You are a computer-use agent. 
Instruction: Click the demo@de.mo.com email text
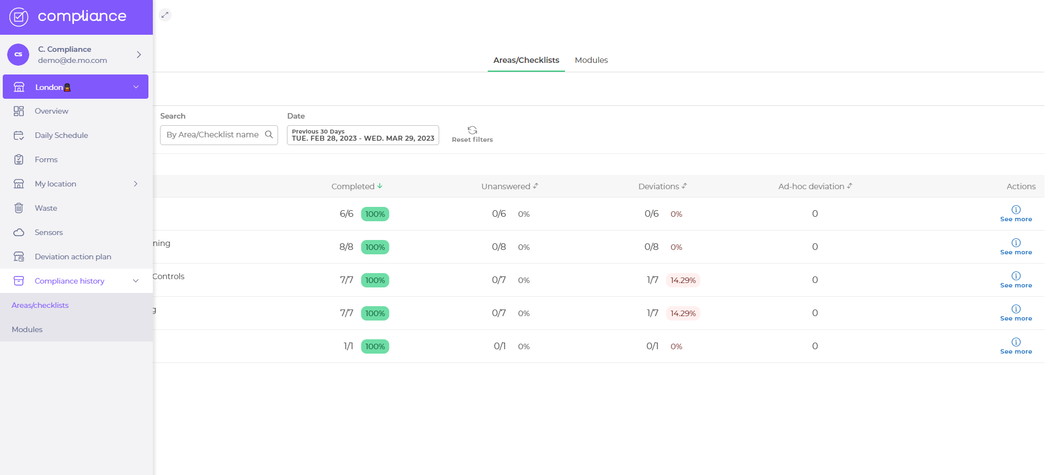[x=72, y=60]
